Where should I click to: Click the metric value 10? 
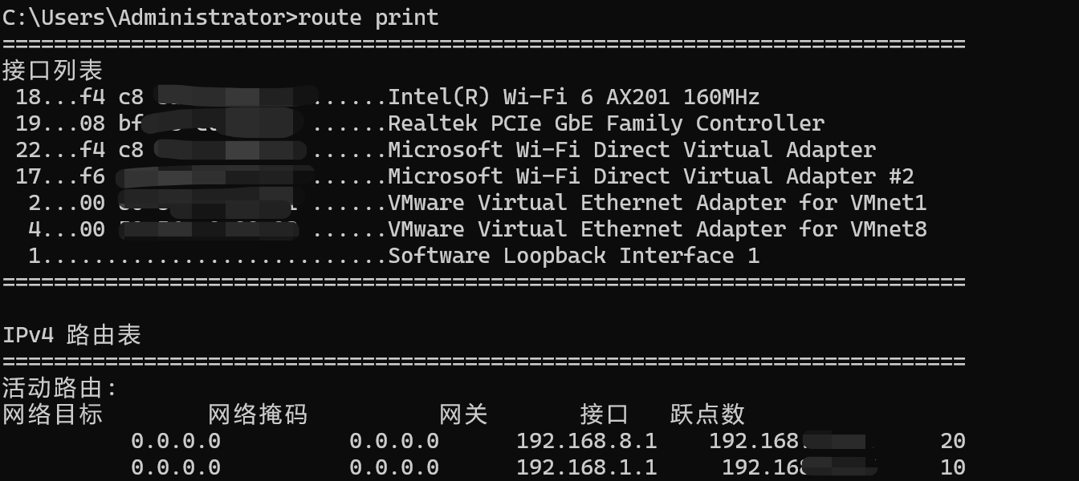(x=952, y=467)
